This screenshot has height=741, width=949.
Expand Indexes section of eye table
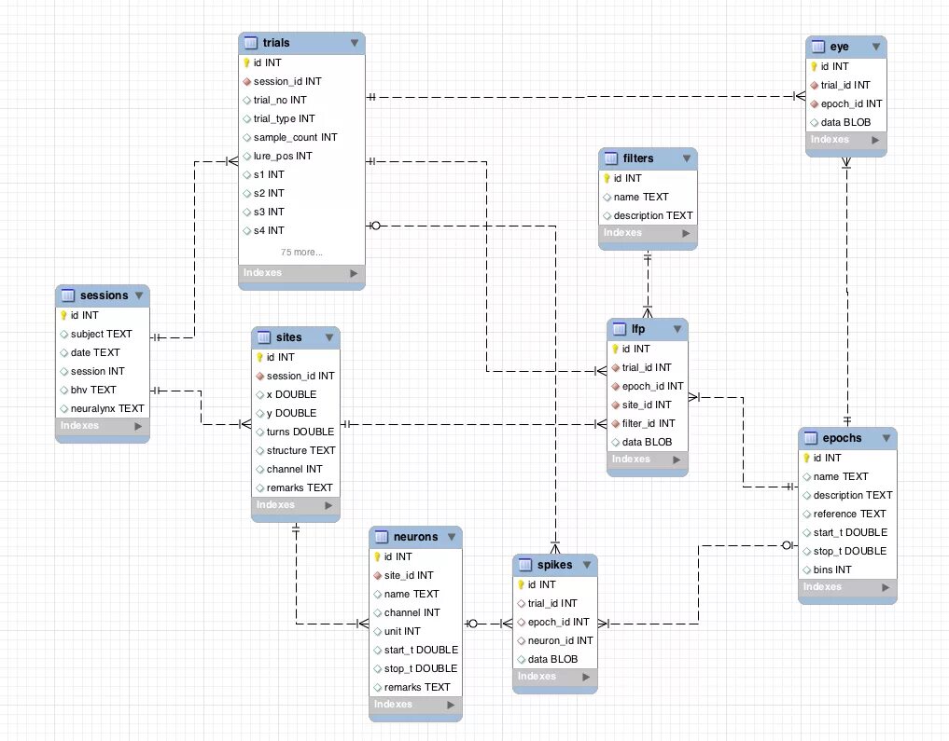[875, 140]
